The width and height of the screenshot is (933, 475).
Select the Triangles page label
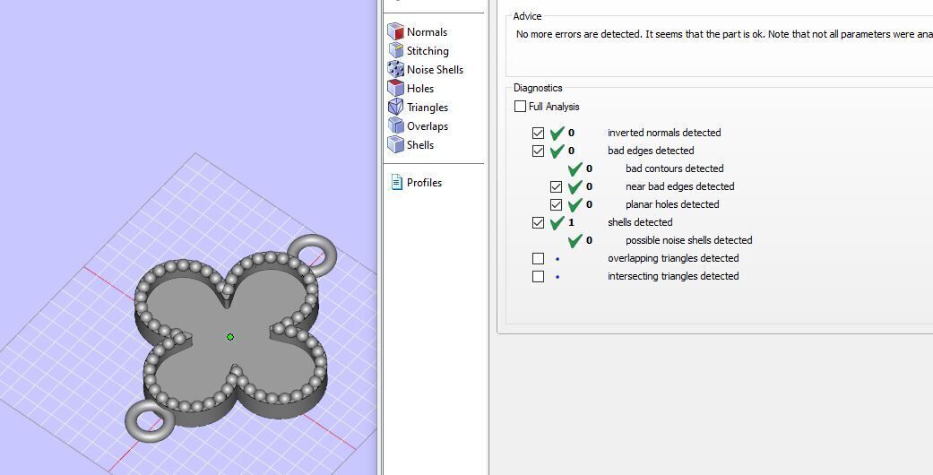pos(428,108)
